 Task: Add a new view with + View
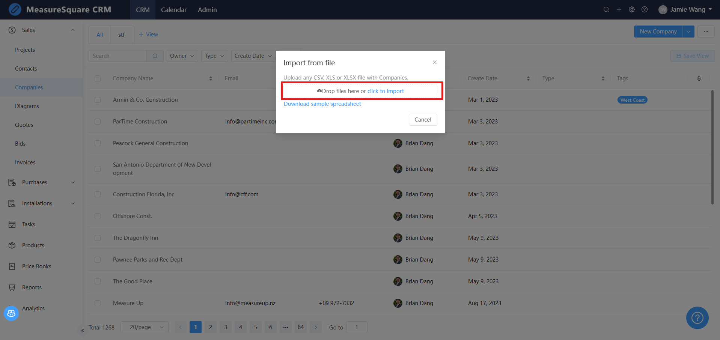click(x=149, y=35)
